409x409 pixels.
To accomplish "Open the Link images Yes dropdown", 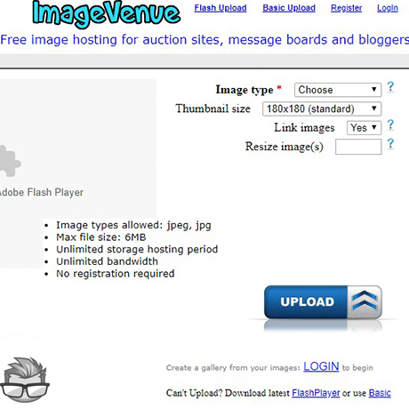I will click(x=364, y=128).
